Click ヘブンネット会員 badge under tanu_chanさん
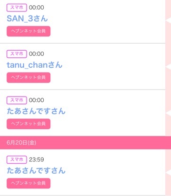The image size is (171, 196). [28, 78]
